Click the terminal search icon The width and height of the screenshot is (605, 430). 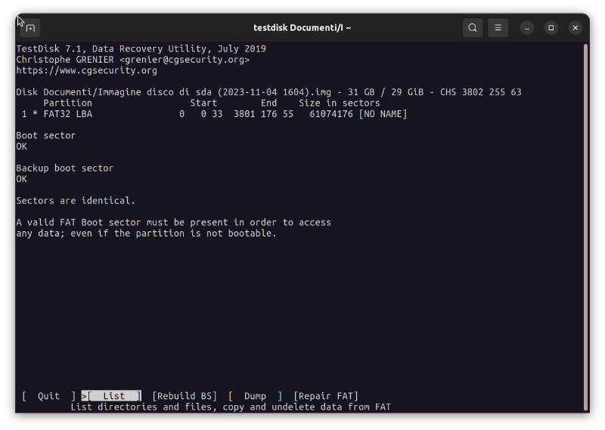pos(473,28)
